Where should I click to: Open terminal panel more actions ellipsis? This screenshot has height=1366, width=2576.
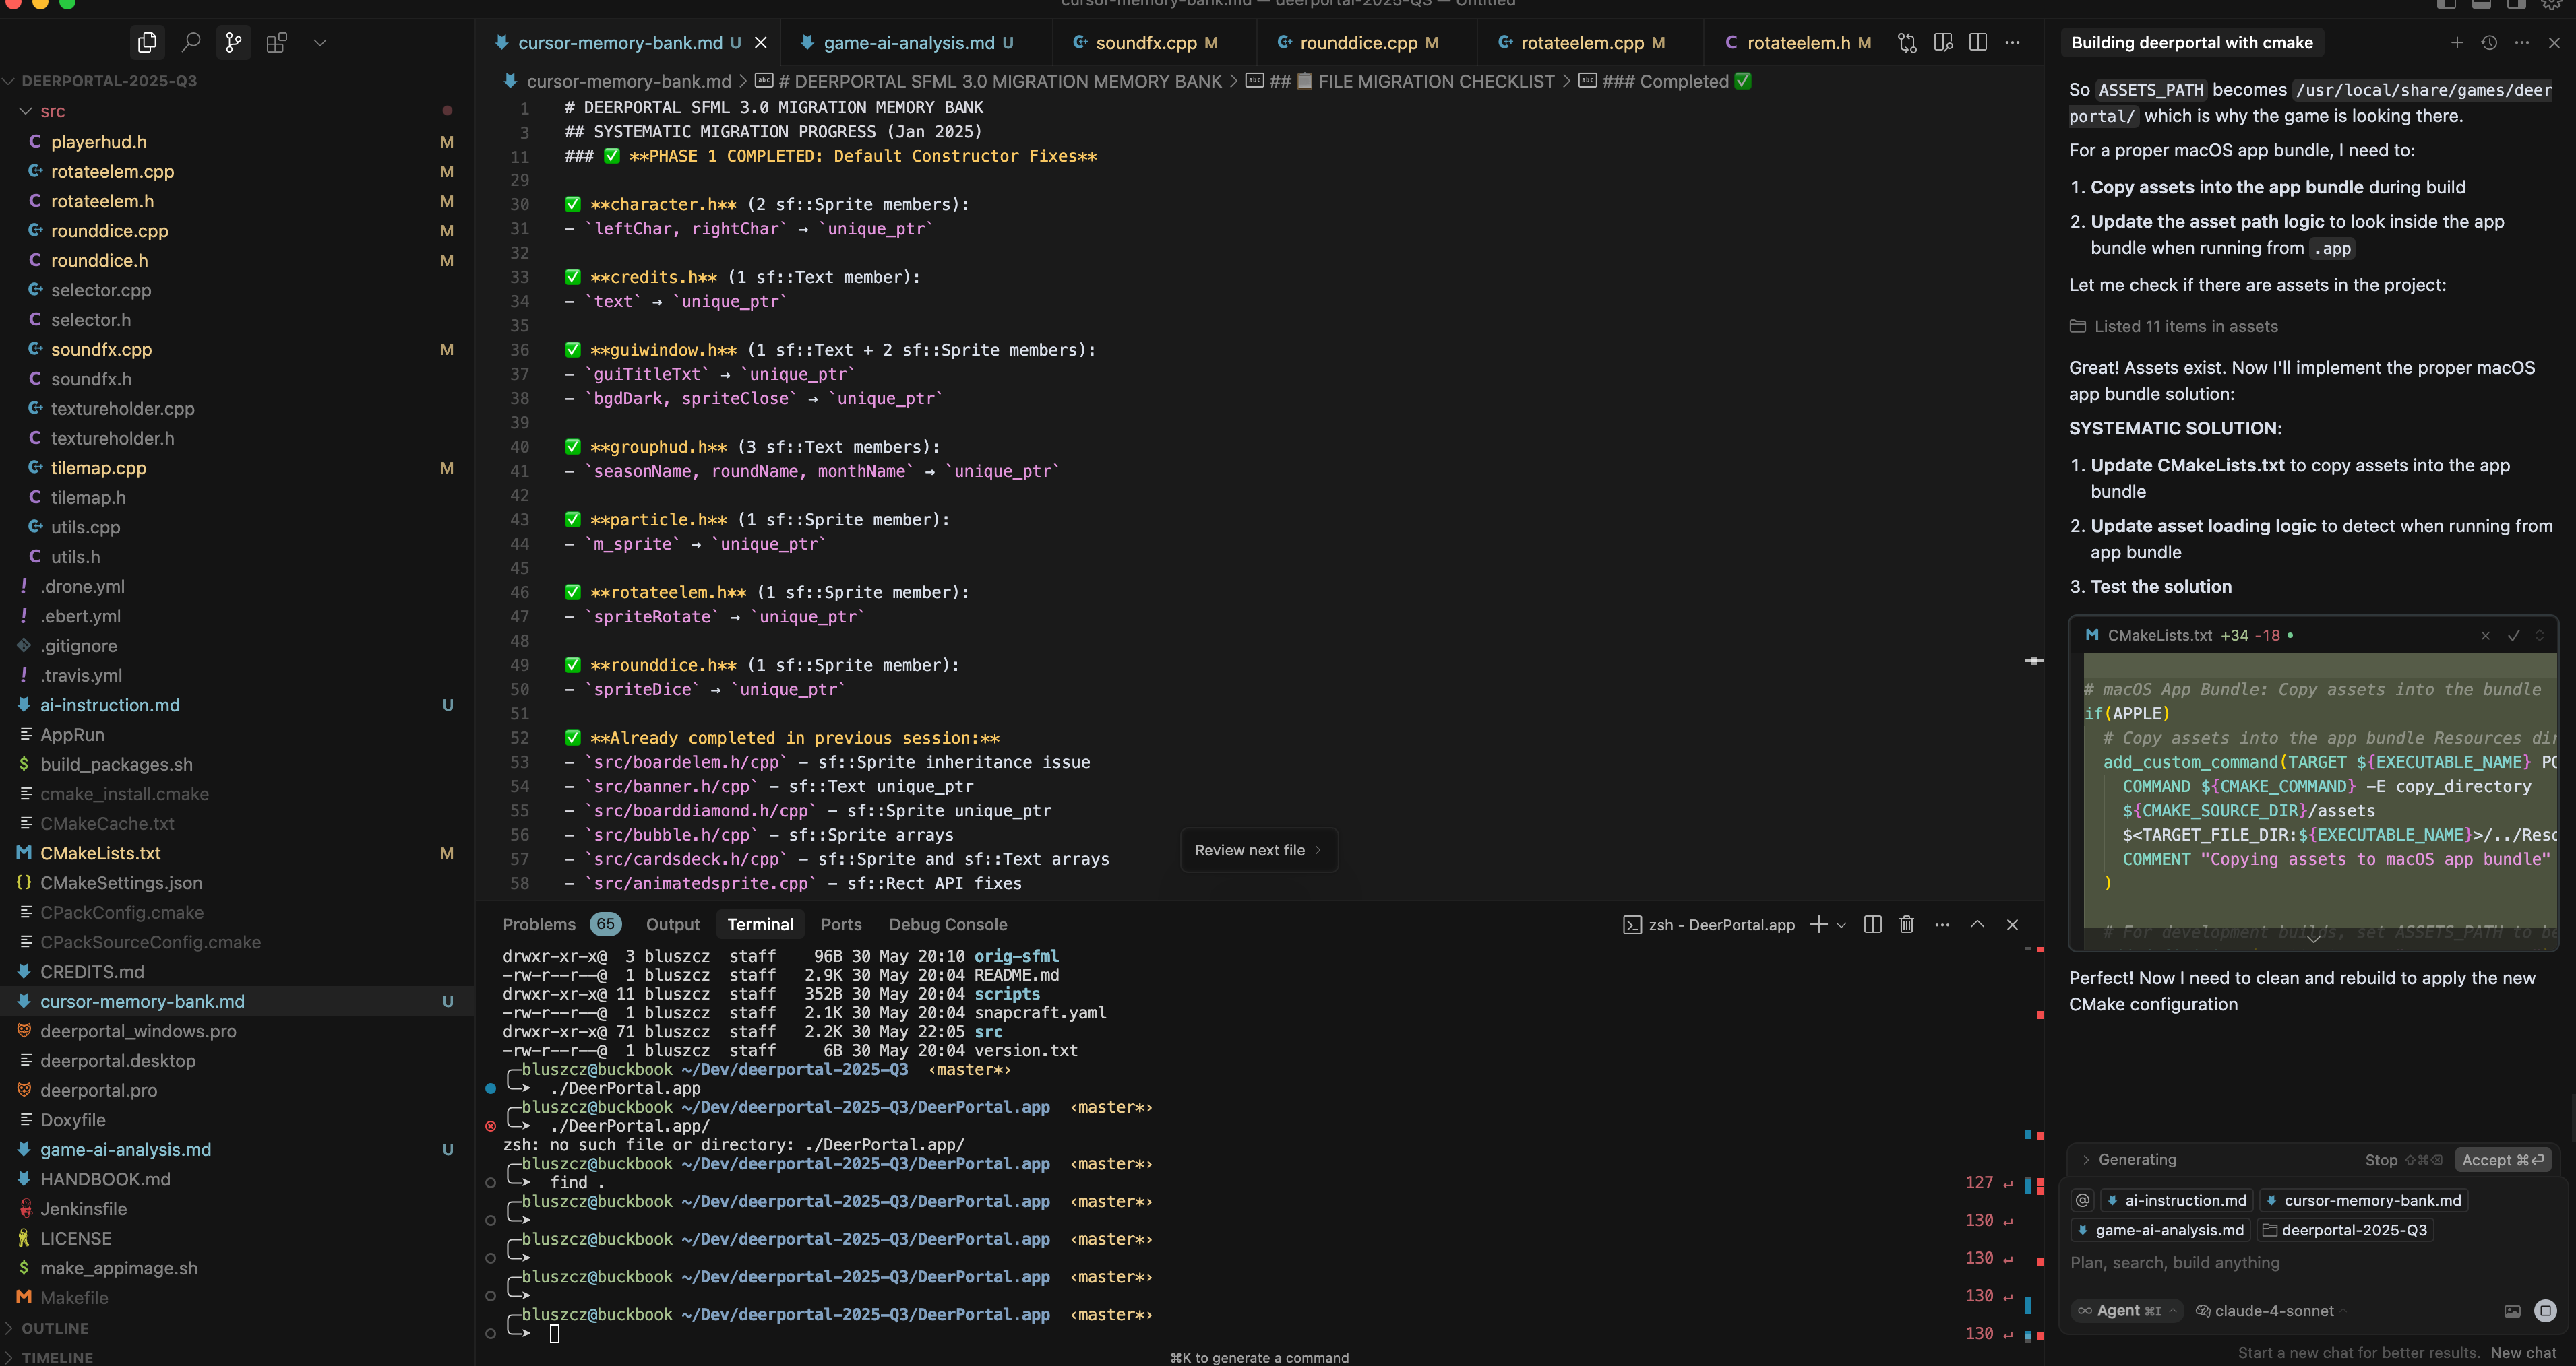pos(1942,924)
